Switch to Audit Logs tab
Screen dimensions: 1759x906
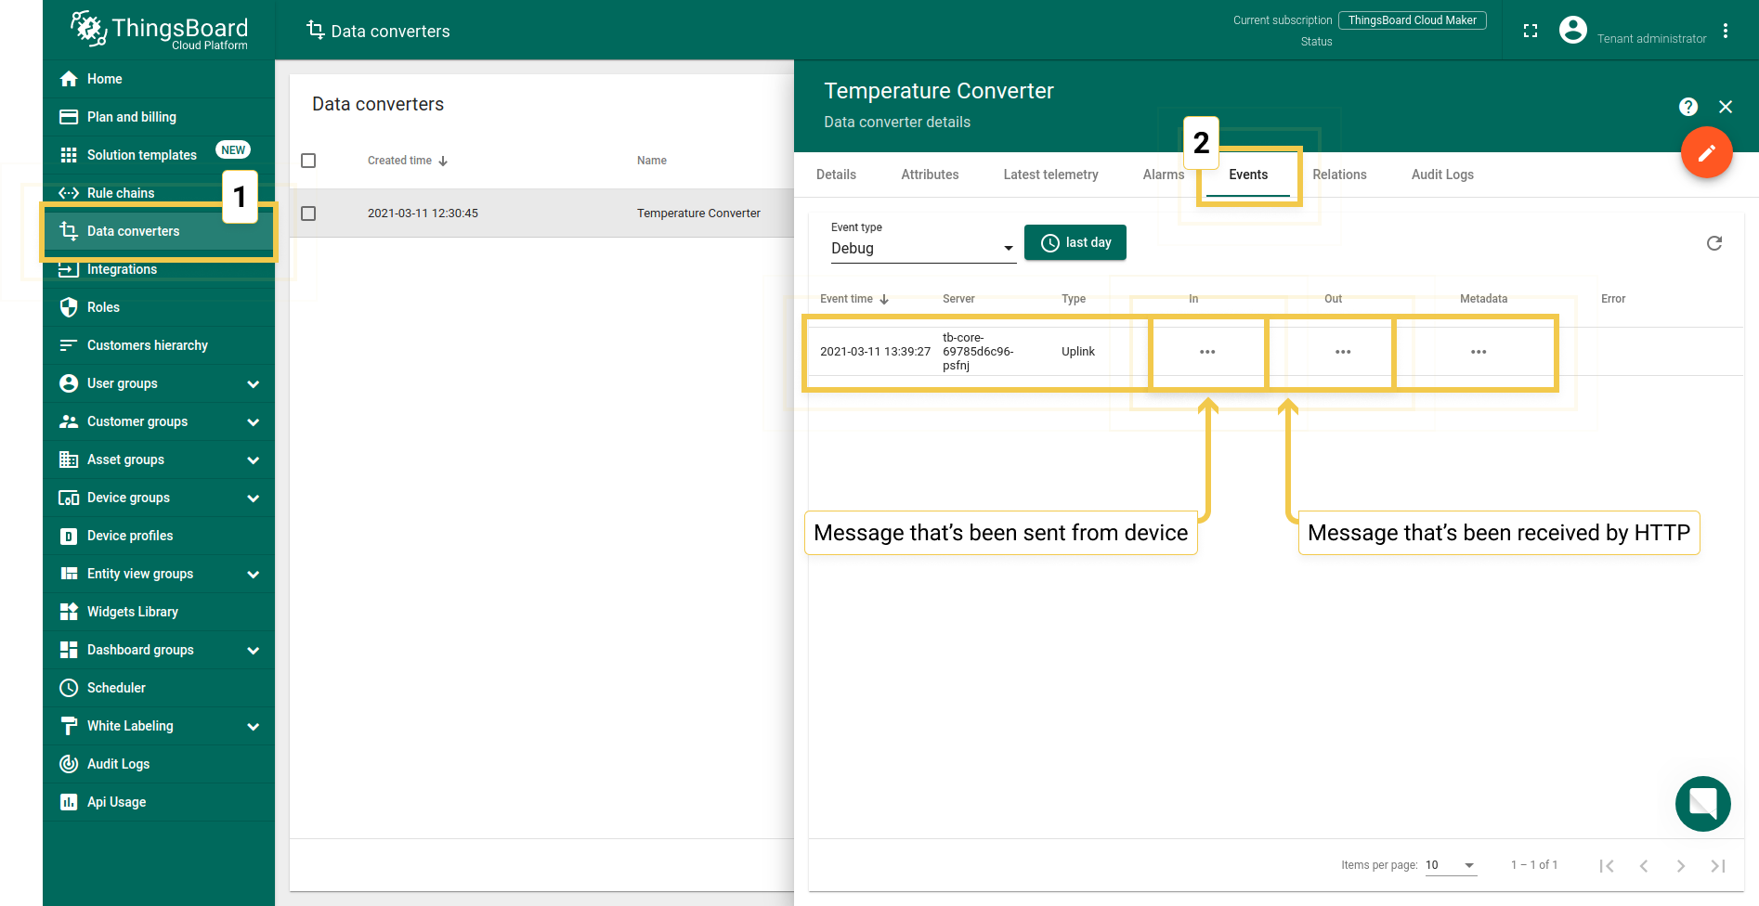point(1442,175)
